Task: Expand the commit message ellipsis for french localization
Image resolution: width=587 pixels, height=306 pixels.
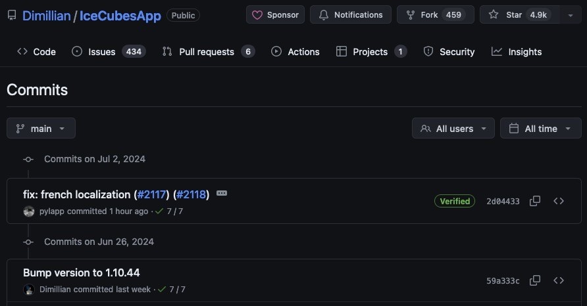Action: (222, 193)
